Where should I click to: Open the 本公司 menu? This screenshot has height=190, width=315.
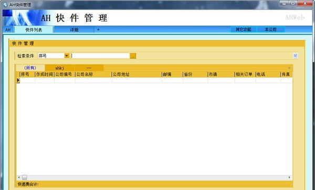pos(270,30)
